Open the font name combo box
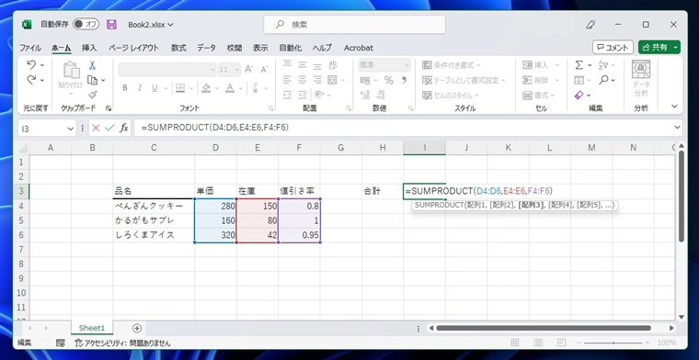 click(x=167, y=70)
